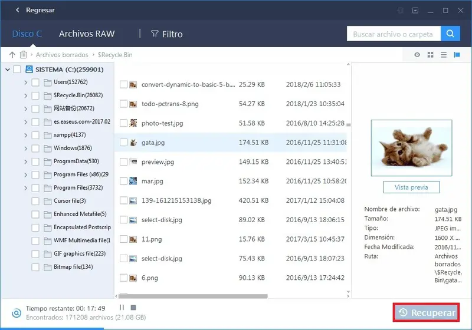The image size is (472, 330).
Task: Go to Archivos borrados breadcrumb
Action: (62, 55)
